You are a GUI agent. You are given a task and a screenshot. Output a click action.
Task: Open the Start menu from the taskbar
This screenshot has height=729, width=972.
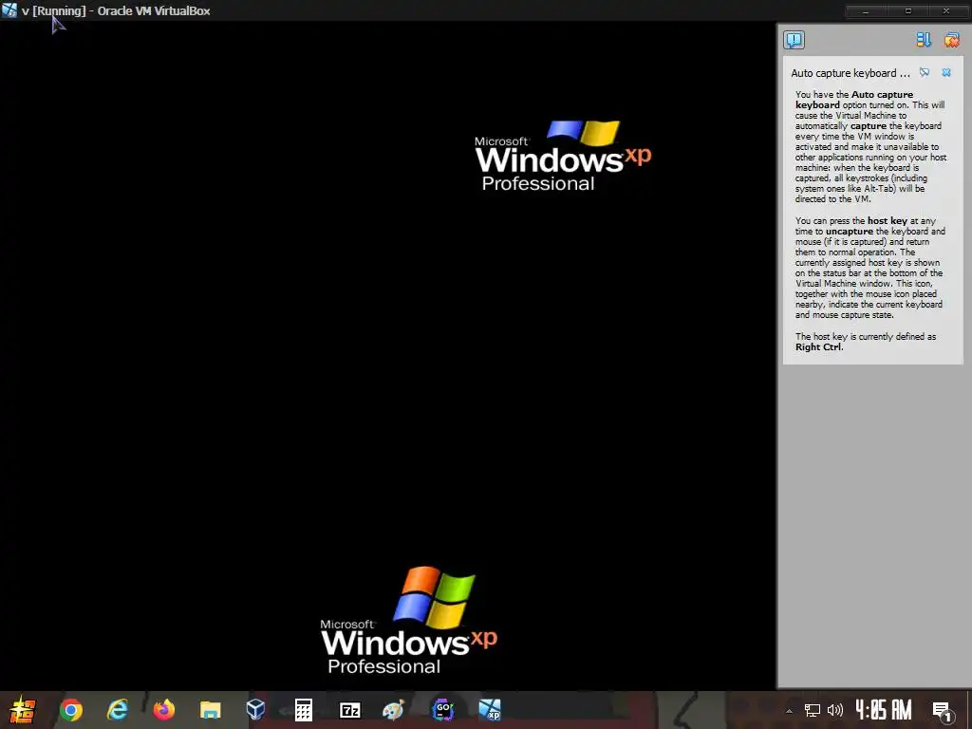tap(23, 710)
